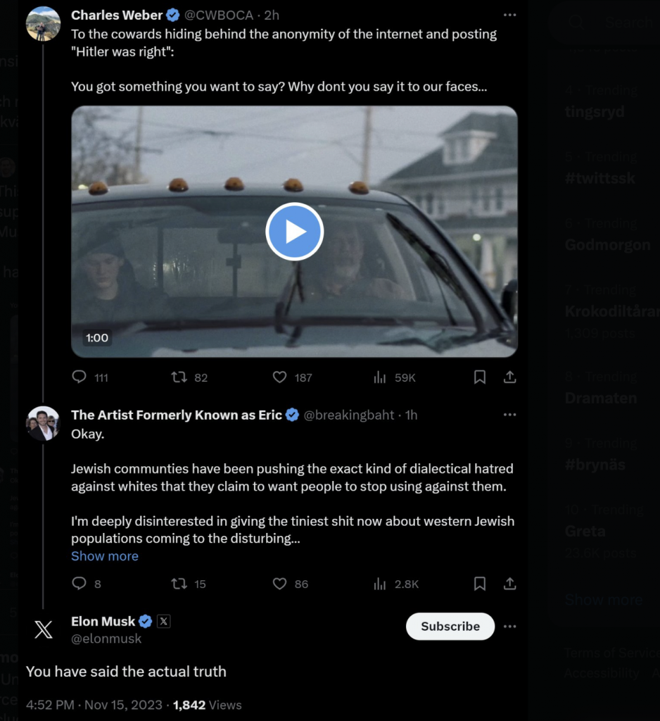Reply to Charles Weber's post
660x721 pixels.
(80, 377)
